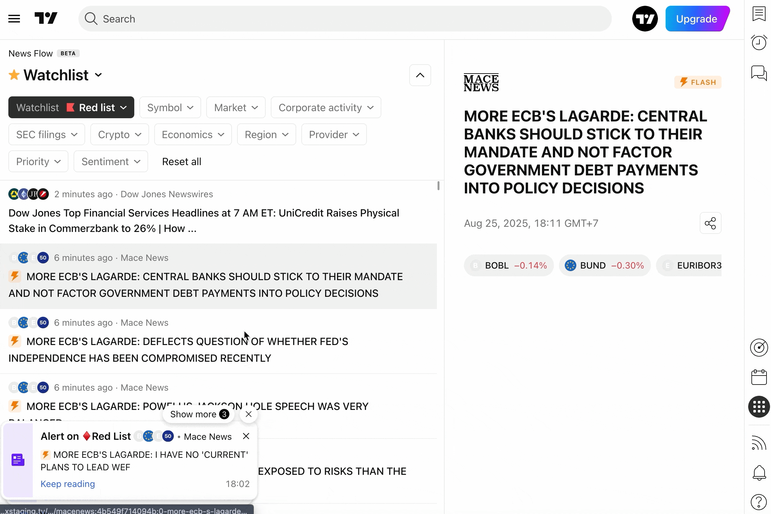Screen dimensions: 771x514
Task: Dismiss the Red List alert notification
Action: pos(246,436)
